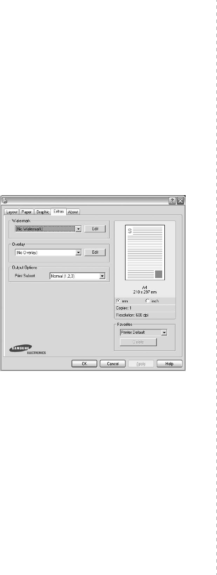Click the question mark help icon
The image size is (217, 575).
(173, 201)
